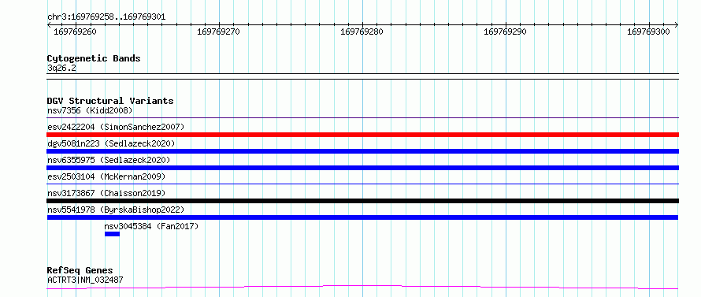The width and height of the screenshot is (701, 297).
Task: Open gene ACTRT3|NM_032487 label
Action: [85, 280]
